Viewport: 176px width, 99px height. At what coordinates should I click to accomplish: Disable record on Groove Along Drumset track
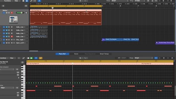point(12,37)
